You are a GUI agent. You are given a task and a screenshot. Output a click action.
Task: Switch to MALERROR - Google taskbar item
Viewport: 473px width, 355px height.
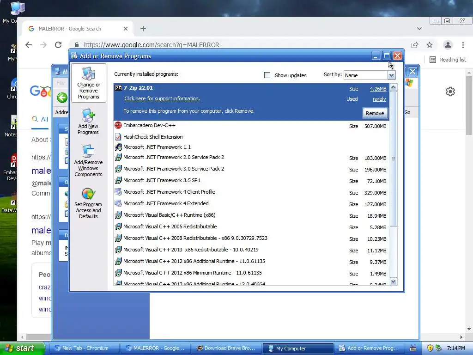[155, 349]
